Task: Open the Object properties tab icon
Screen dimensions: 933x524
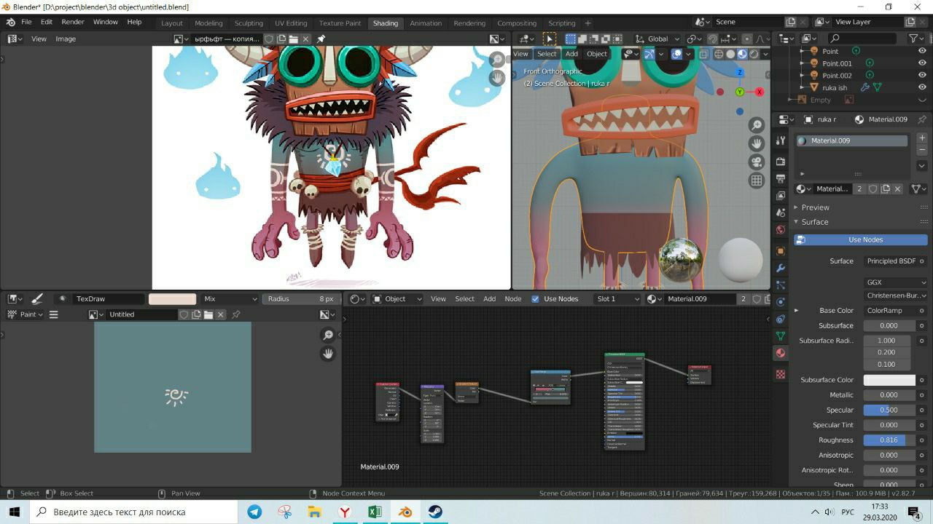Action: coord(781,251)
